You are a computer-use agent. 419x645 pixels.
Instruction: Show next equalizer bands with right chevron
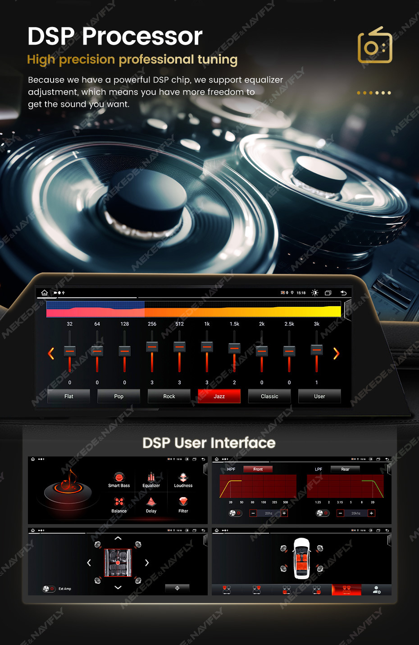[x=336, y=354]
